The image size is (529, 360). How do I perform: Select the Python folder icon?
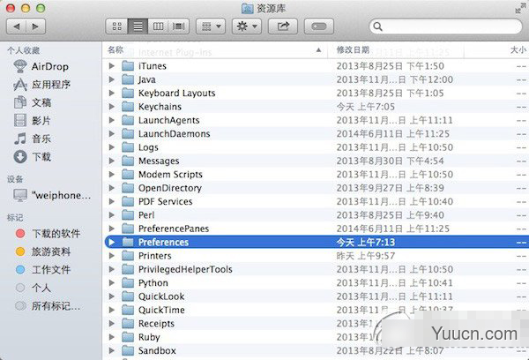click(128, 282)
